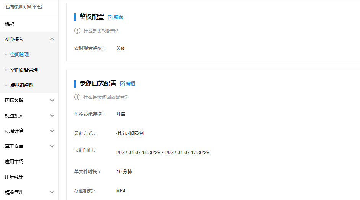Click the 鉴权配置 section heading
Viewport: 360px width, 200px height.
[91, 17]
